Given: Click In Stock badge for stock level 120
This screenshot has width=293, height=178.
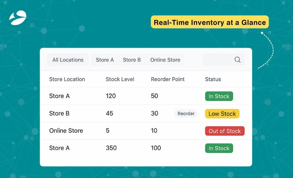Looking at the screenshot, I should (219, 96).
